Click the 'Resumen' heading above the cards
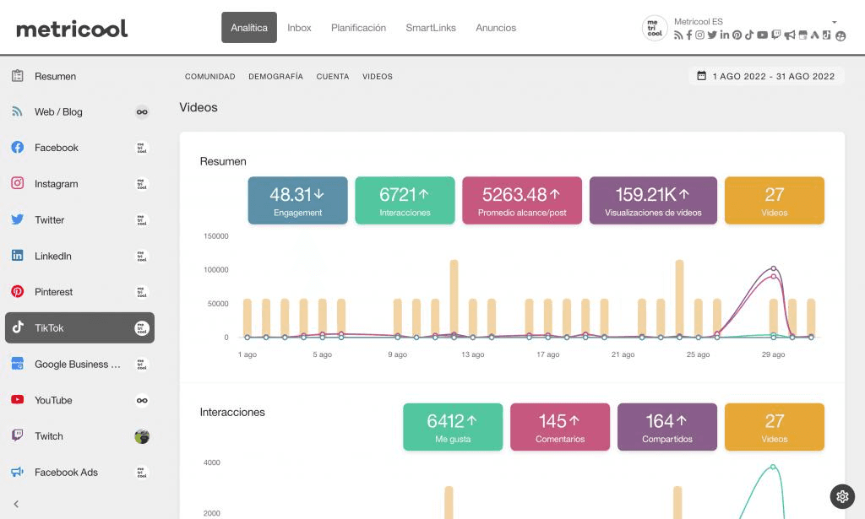The image size is (865, 519). pyautogui.click(x=223, y=161)
